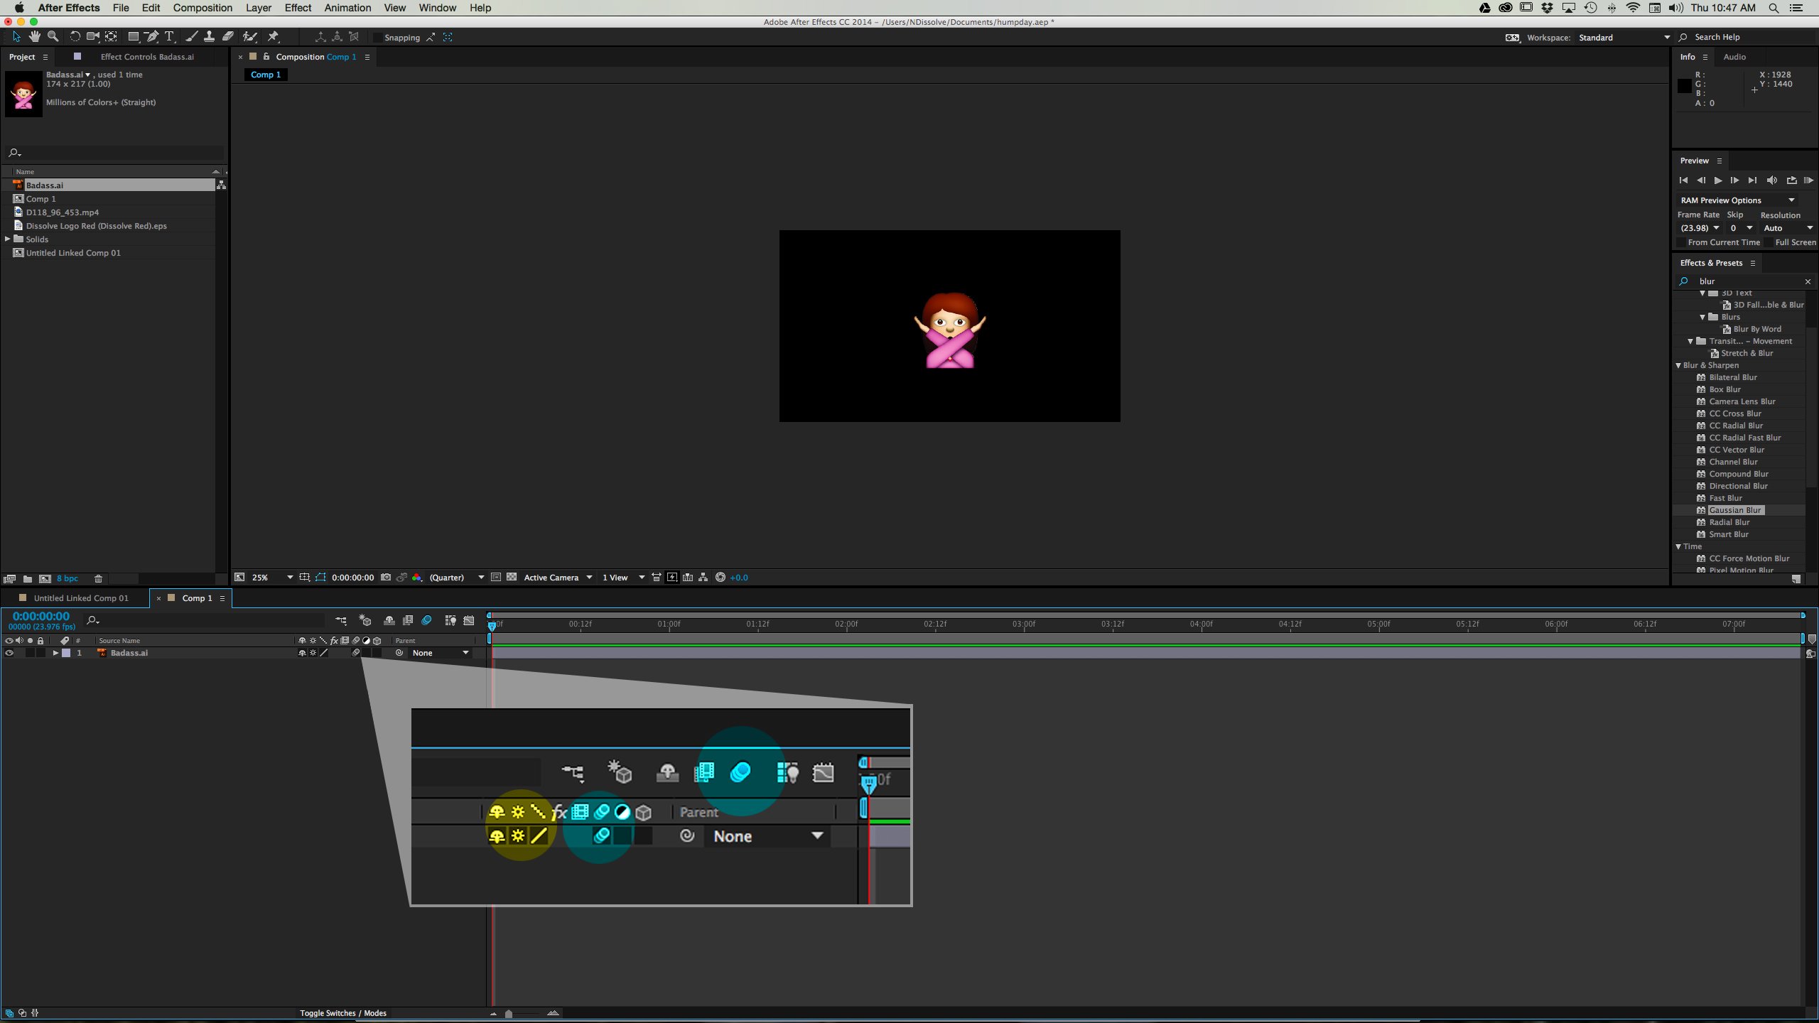The image size is (1819, 1023).
Task: Toggle composition Enable Motion Blur button
Action: click(x=426, y=620)
